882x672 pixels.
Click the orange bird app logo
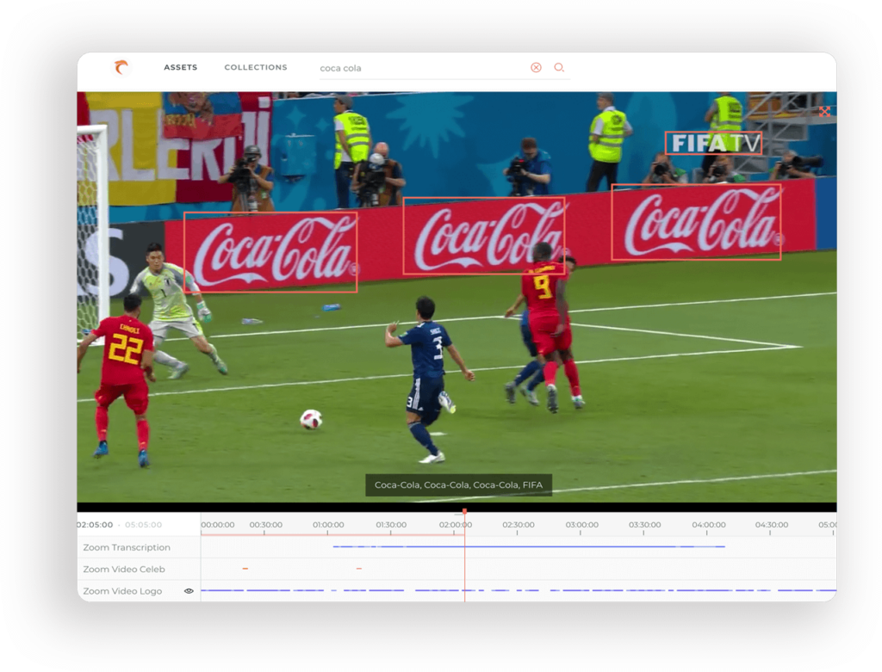coord(121,68)
